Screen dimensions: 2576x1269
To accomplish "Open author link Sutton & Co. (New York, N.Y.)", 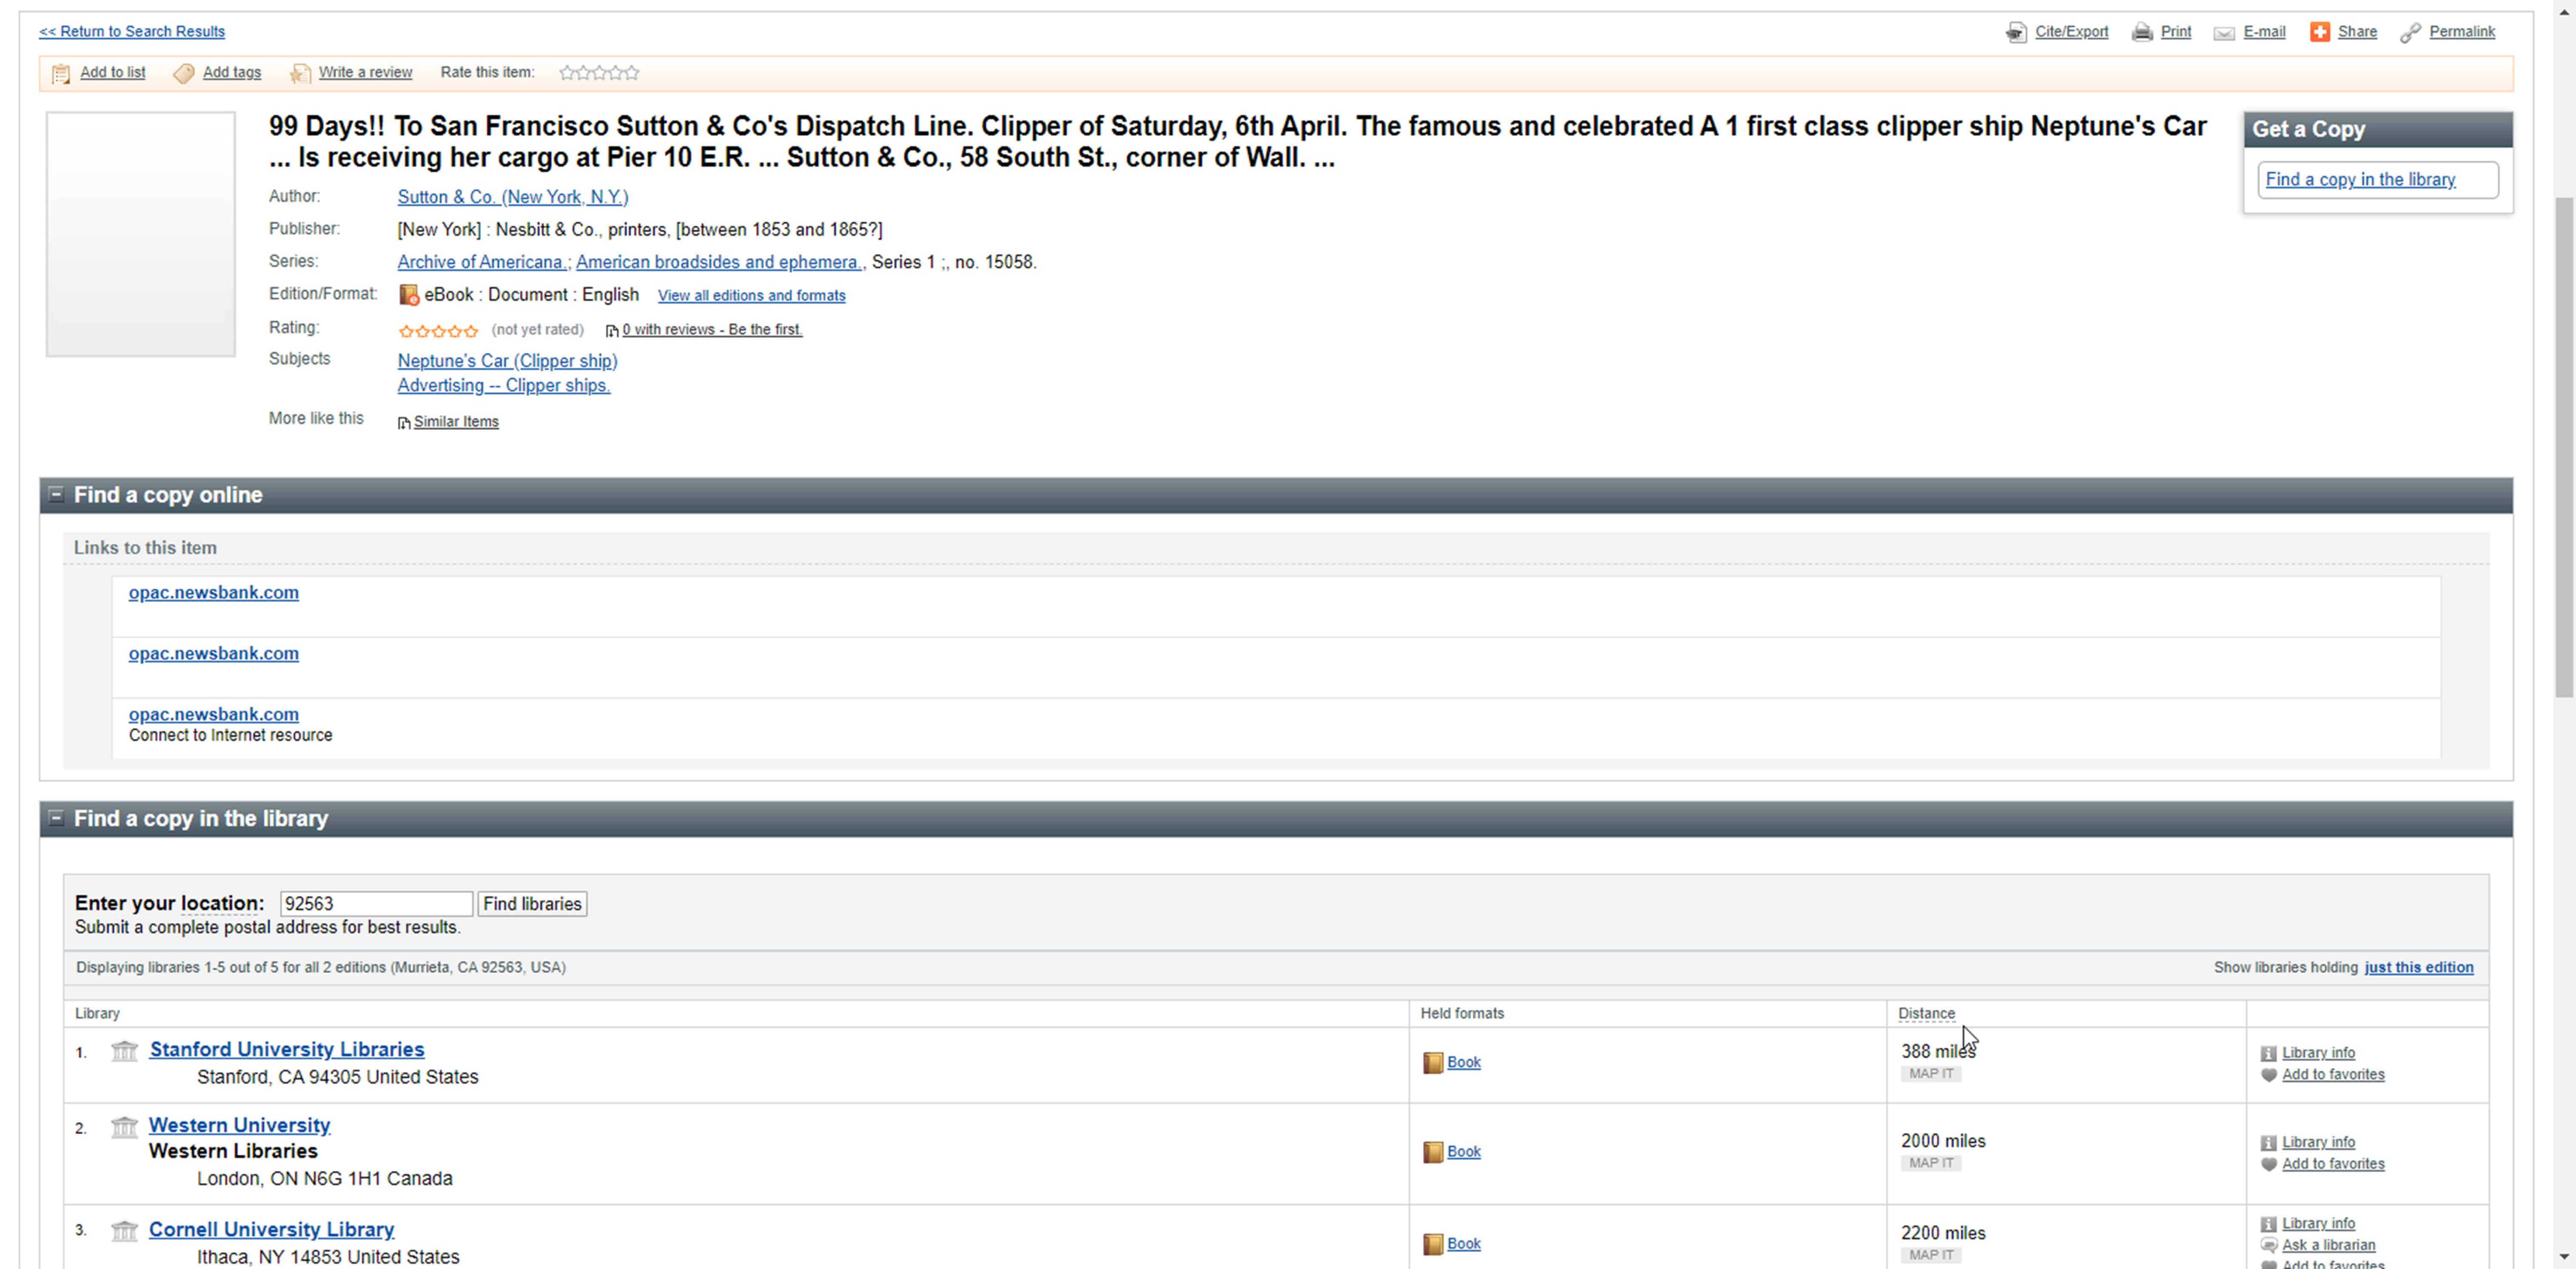I will pyautogui.click(x=513, y=197).
